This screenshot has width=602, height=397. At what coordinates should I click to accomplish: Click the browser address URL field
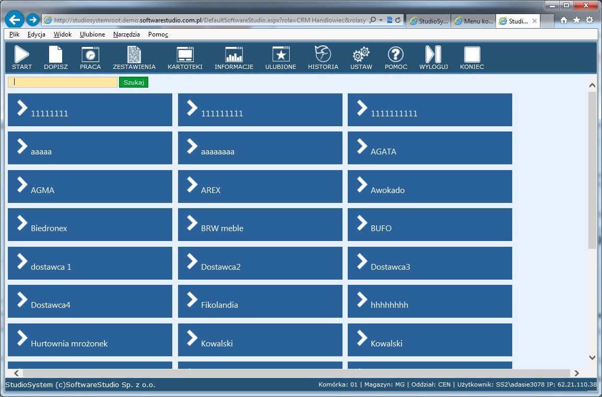point(210,20)
